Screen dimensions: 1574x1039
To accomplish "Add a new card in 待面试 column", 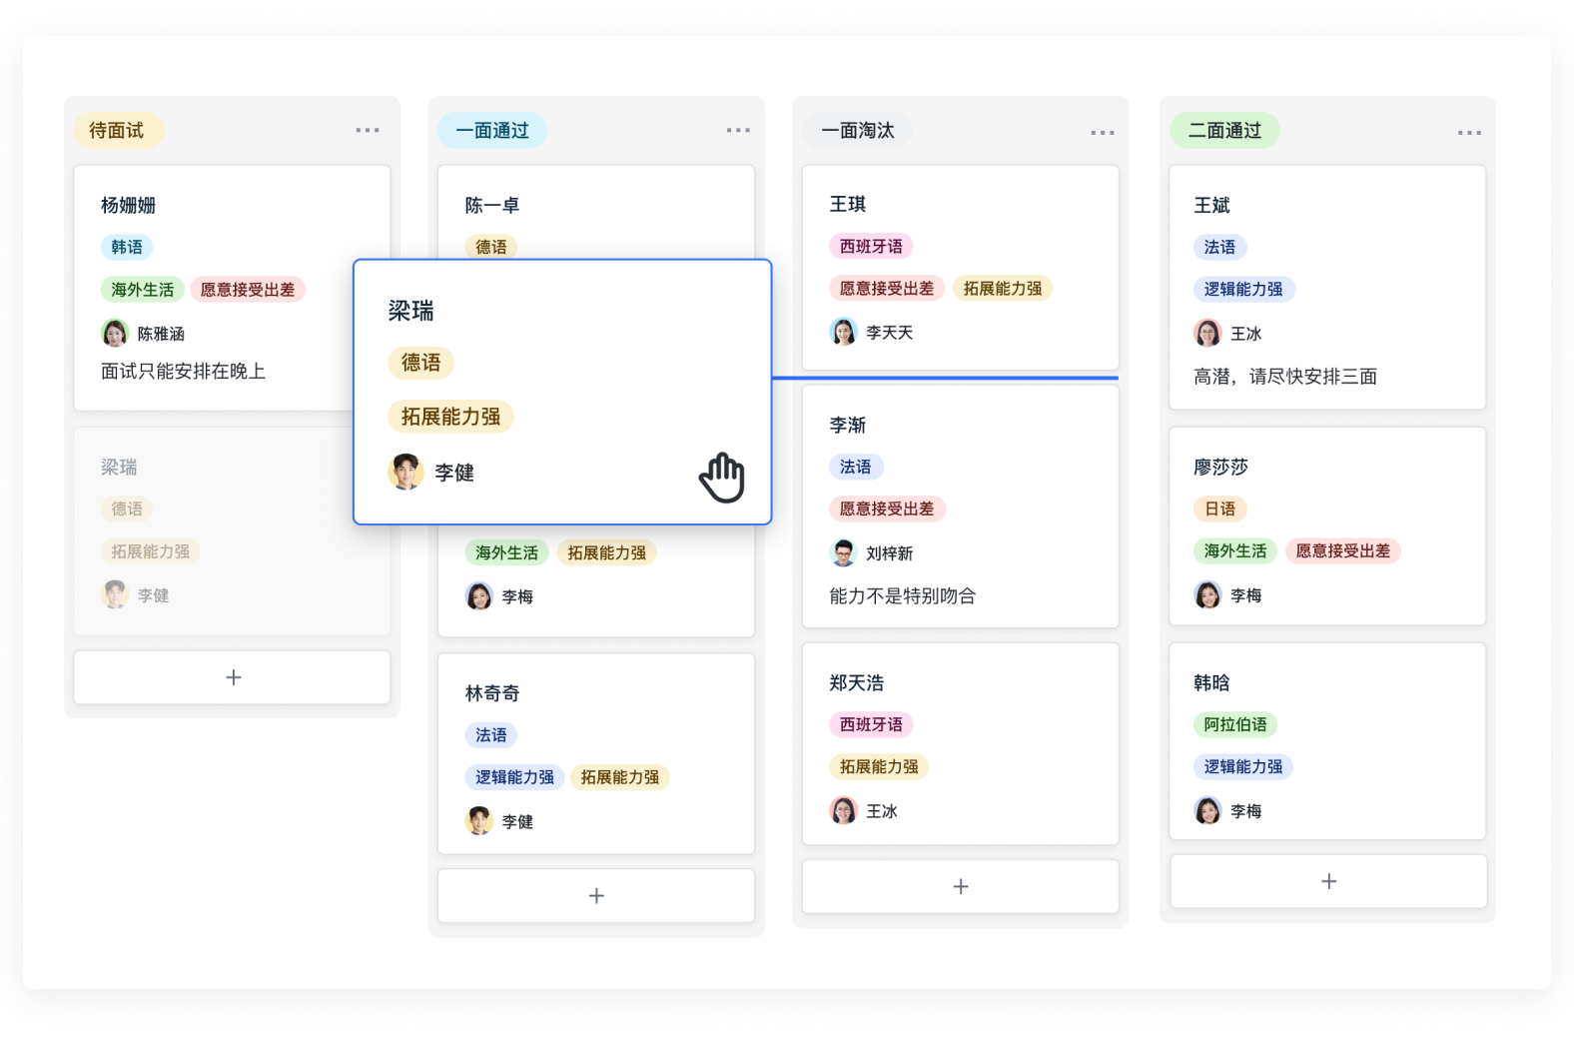I will click(233, 677).
